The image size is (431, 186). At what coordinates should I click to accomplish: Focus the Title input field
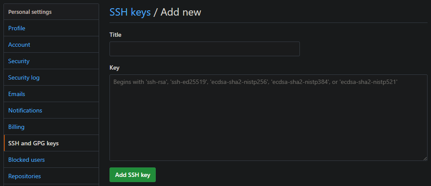point(204,49)
